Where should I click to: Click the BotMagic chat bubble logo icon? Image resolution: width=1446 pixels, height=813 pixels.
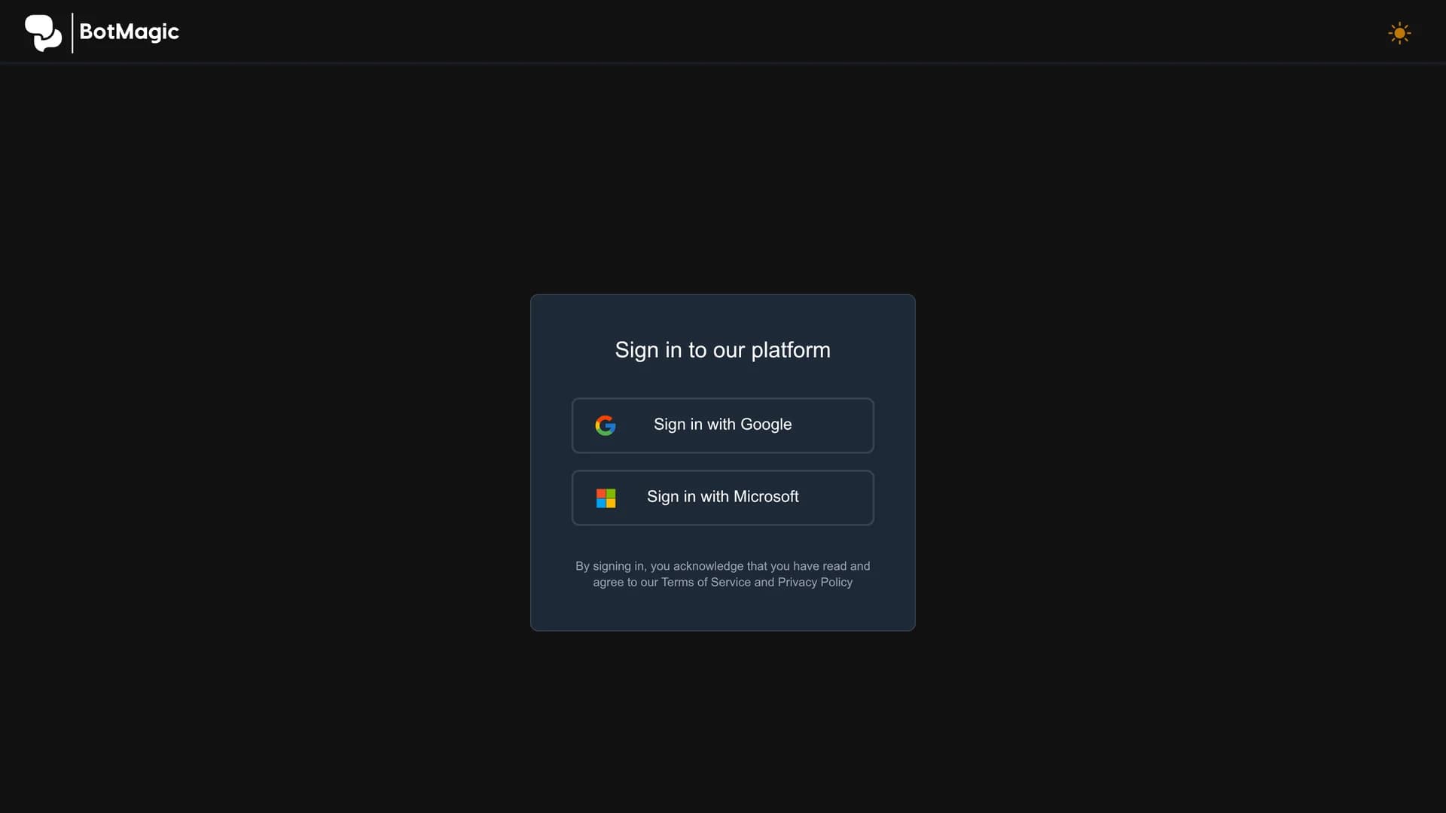coord(43,32)
